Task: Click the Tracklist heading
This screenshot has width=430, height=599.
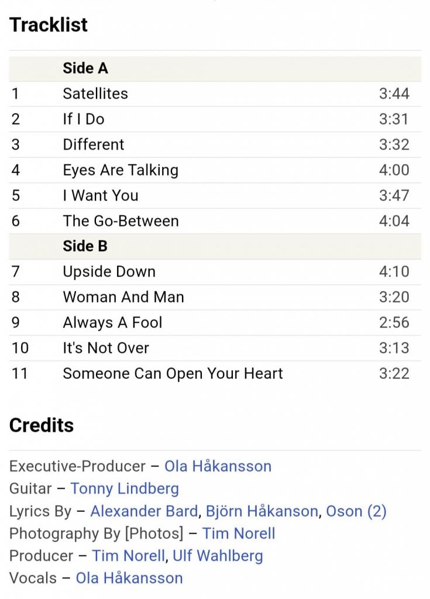Action: click(x=49, y=25)
